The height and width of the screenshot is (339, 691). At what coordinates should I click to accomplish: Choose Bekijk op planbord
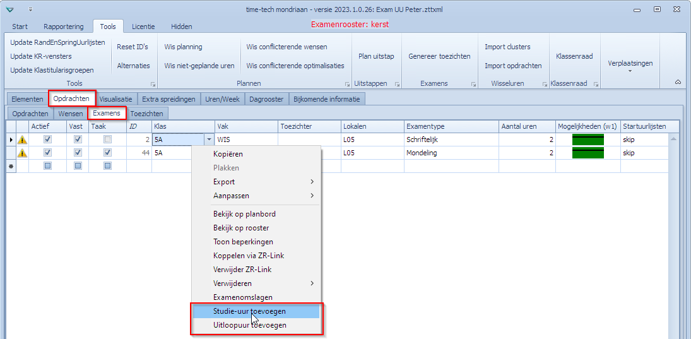(x=256, y=214)
